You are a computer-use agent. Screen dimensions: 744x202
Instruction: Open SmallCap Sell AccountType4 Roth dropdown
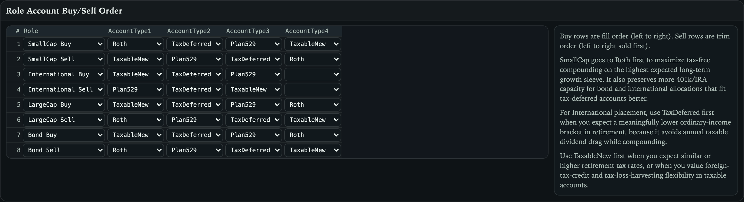(312, 59)
